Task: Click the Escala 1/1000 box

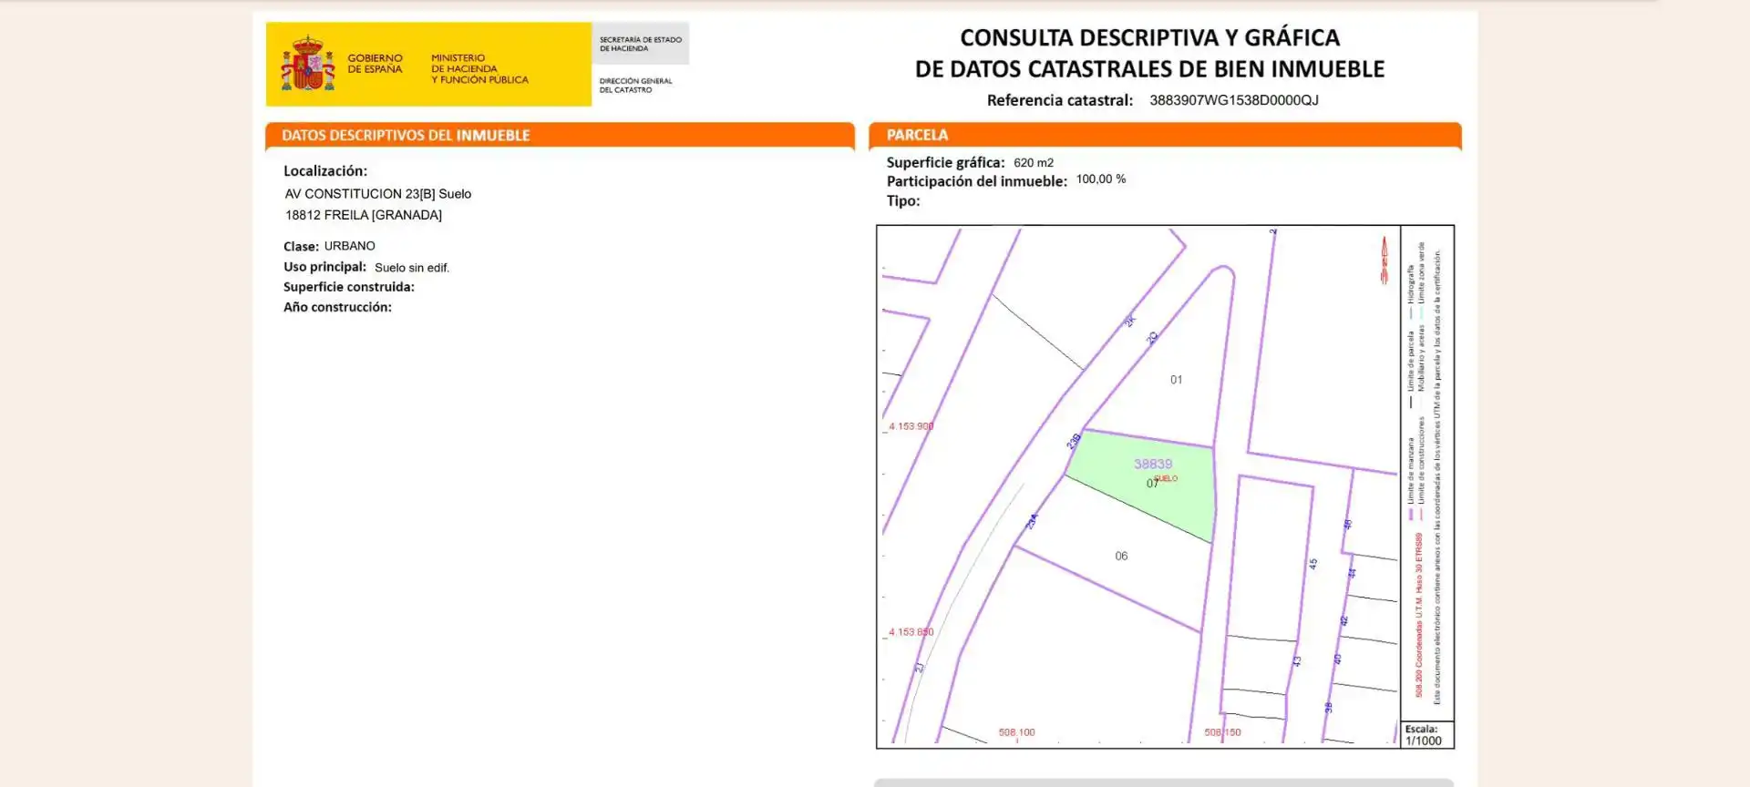Action: (1427, 735)
